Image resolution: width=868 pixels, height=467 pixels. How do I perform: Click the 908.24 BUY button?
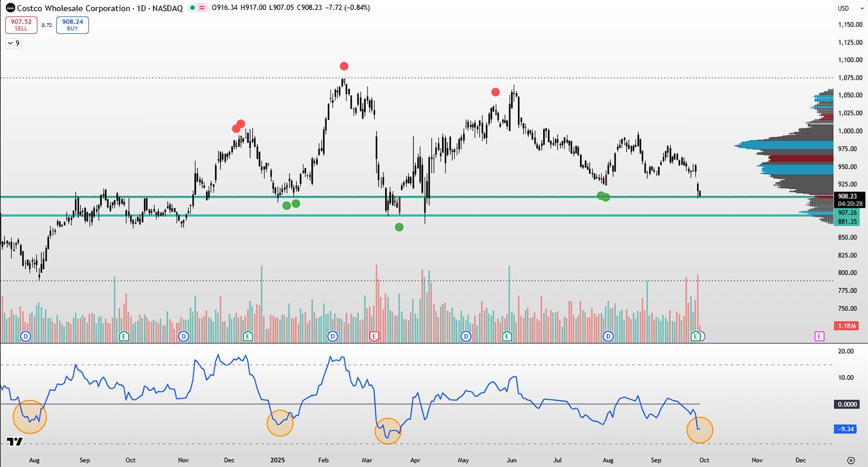73,25
